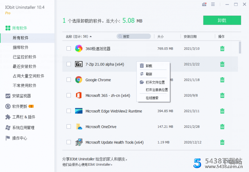Screen dimensions: 249x172
Task: Select the 所有软件 sub-item in sidebar
Action: pos(27,38)
